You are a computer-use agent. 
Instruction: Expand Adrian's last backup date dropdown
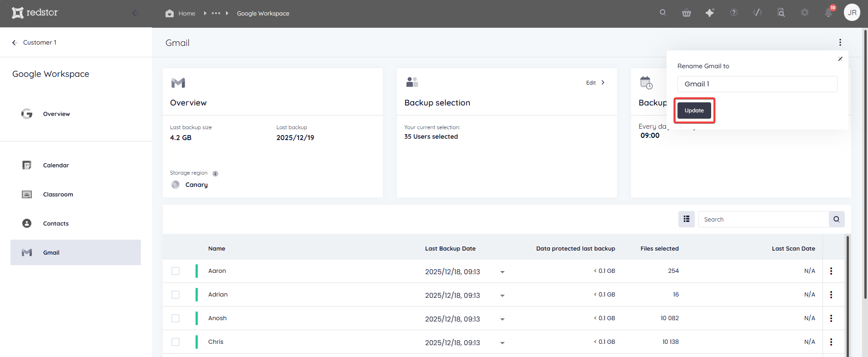[x=502, y=296]
